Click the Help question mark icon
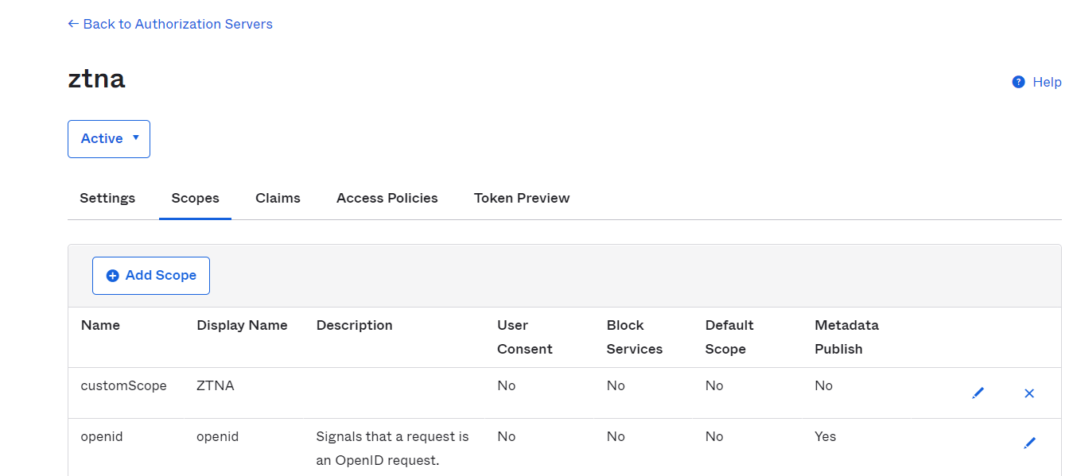 tap(1018, 82)
